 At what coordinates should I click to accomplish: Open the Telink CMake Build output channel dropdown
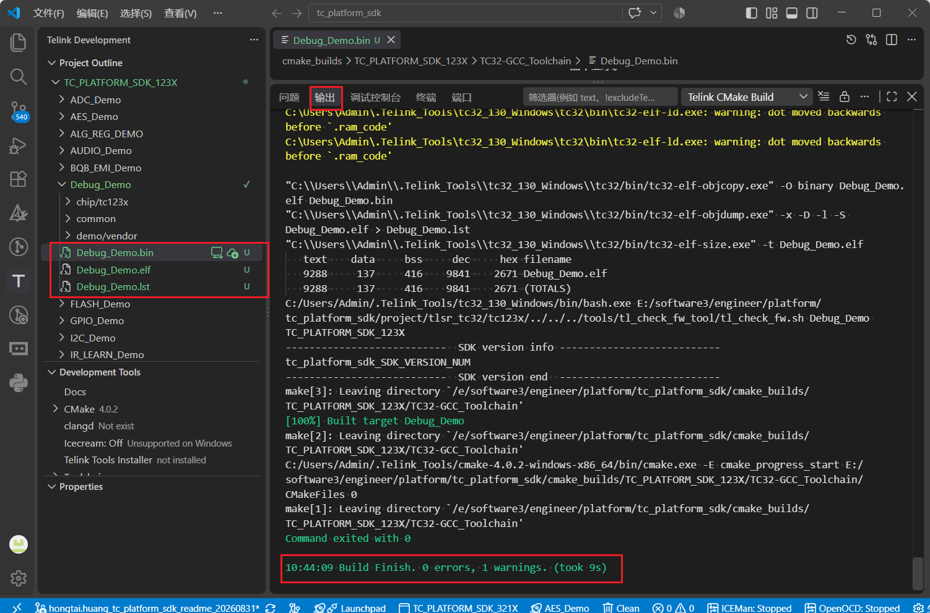click(747, 96)
